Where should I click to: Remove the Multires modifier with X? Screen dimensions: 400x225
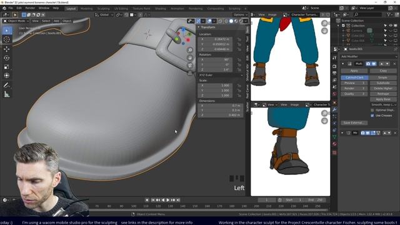394,64
